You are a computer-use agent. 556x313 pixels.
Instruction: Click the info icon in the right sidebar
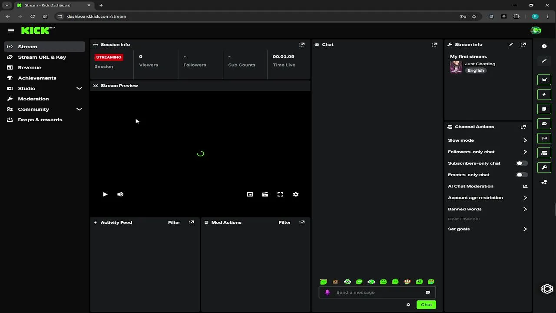pos(544,46)
